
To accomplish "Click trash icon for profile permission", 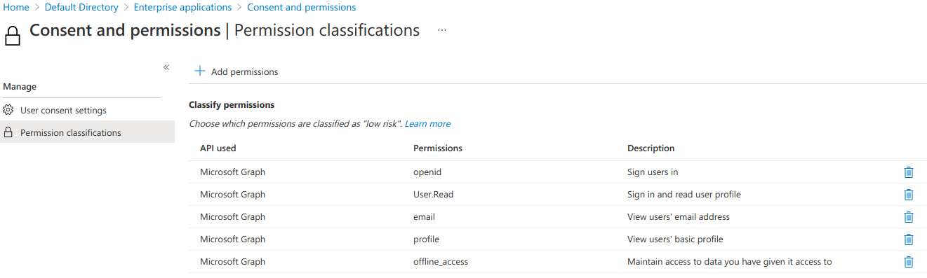I will (x=908, y=239).
